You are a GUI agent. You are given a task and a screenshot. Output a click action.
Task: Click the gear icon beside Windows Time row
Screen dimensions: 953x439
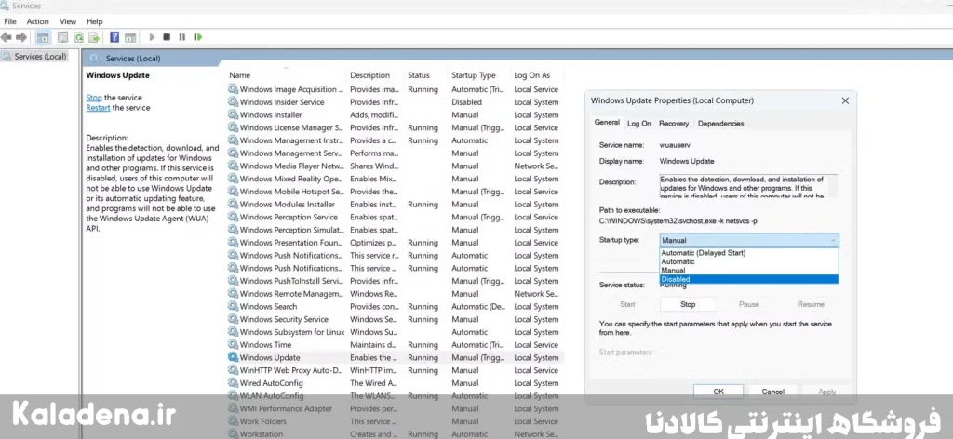(233, 345)
